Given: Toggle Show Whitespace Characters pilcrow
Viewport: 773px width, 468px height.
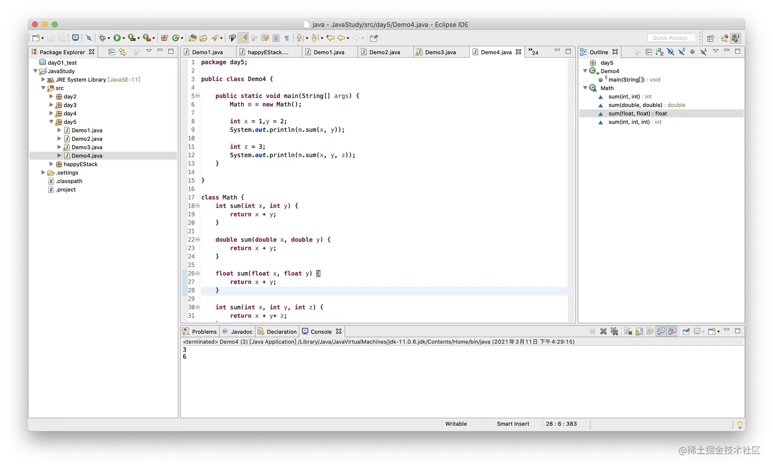Looking at the screenshot, I should [287, 38].
